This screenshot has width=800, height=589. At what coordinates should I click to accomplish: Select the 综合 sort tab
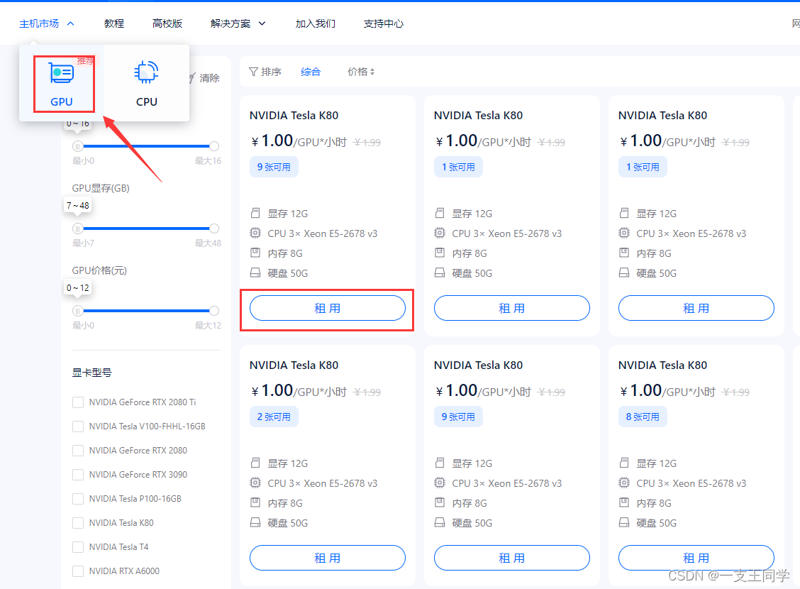[x=310, y=72]
